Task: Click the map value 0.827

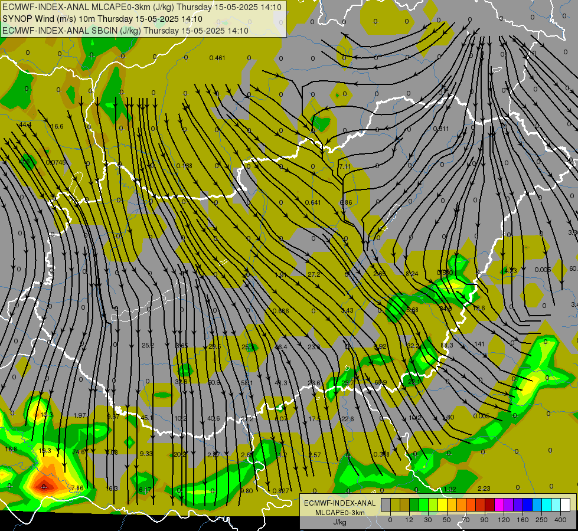Action: point(280,491)
